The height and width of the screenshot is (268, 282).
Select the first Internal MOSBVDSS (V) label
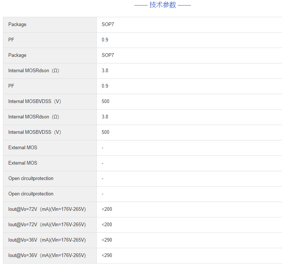click(35, 102)
